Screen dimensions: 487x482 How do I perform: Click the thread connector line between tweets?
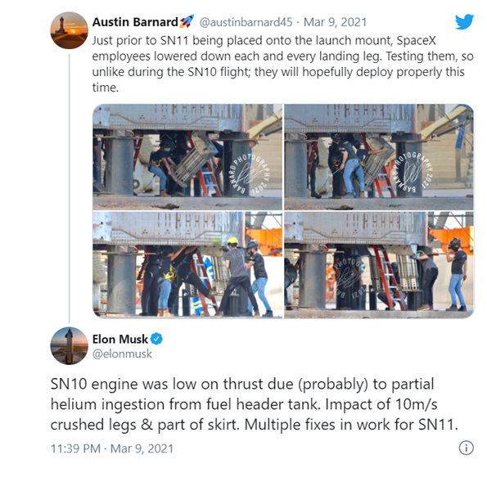(x=69, y=188)
